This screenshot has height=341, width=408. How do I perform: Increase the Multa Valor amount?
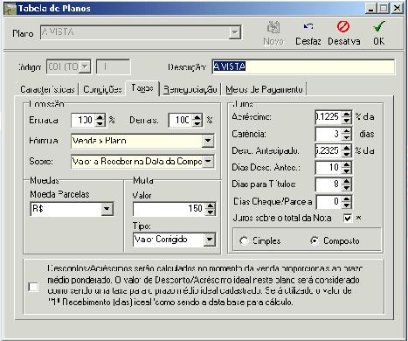211,205
